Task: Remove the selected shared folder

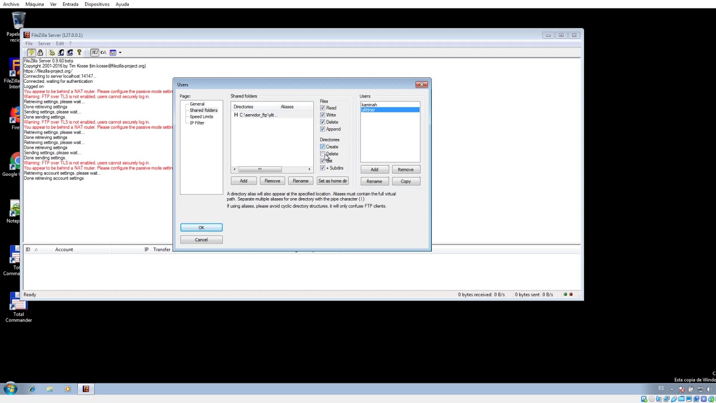Action: click(x=272, y=181)
